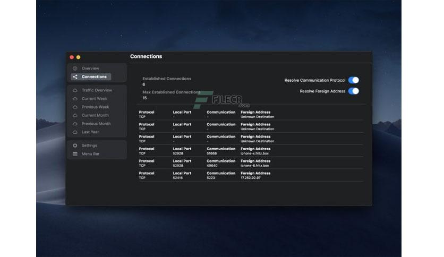Click the Previous Week cloud icon
The image size is (444, 257).
pos(75,107)
